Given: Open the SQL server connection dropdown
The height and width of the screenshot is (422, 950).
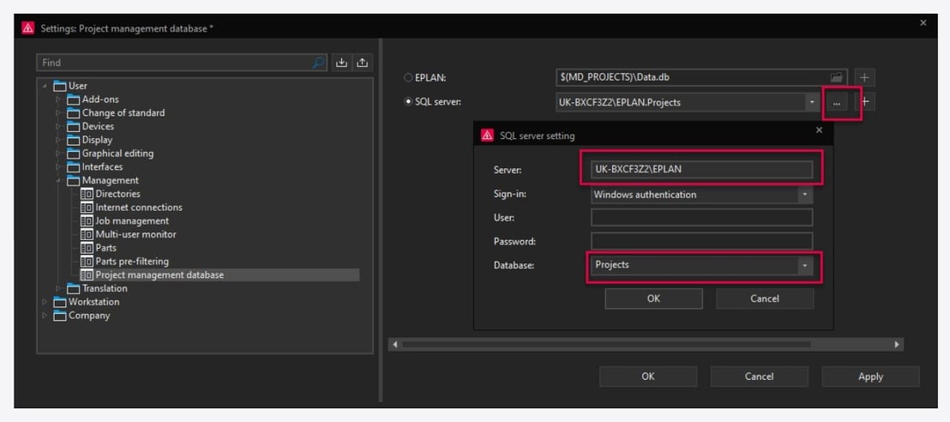Looking at the screenshot, I should click(x=812, y=102).
